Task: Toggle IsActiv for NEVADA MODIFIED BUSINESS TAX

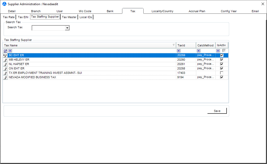Action: 222,77
